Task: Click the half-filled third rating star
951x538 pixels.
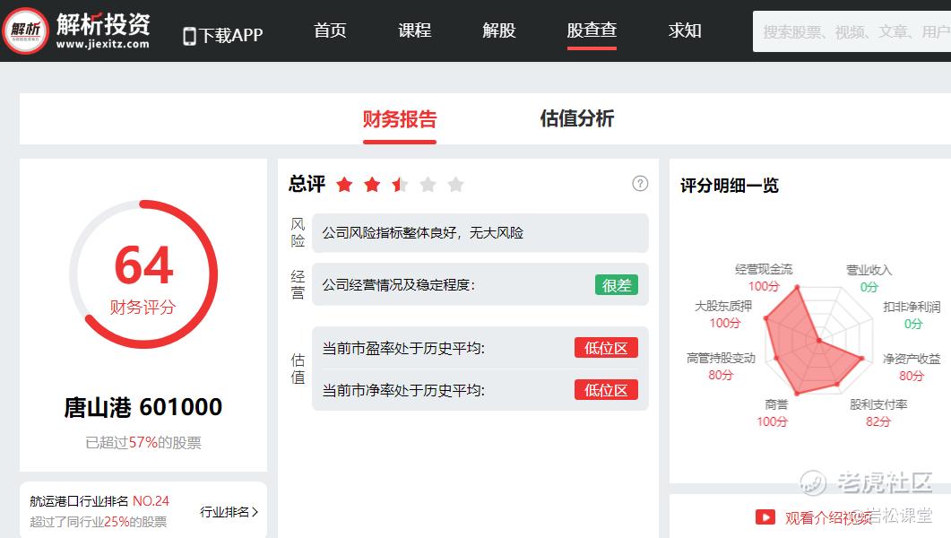Action: click(x=400, y=185)
